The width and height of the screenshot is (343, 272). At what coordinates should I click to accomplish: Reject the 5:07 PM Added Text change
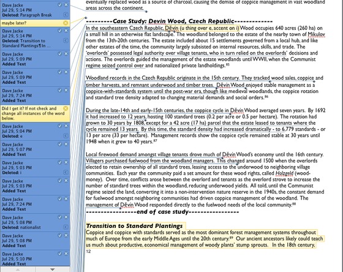coord(66,144)
